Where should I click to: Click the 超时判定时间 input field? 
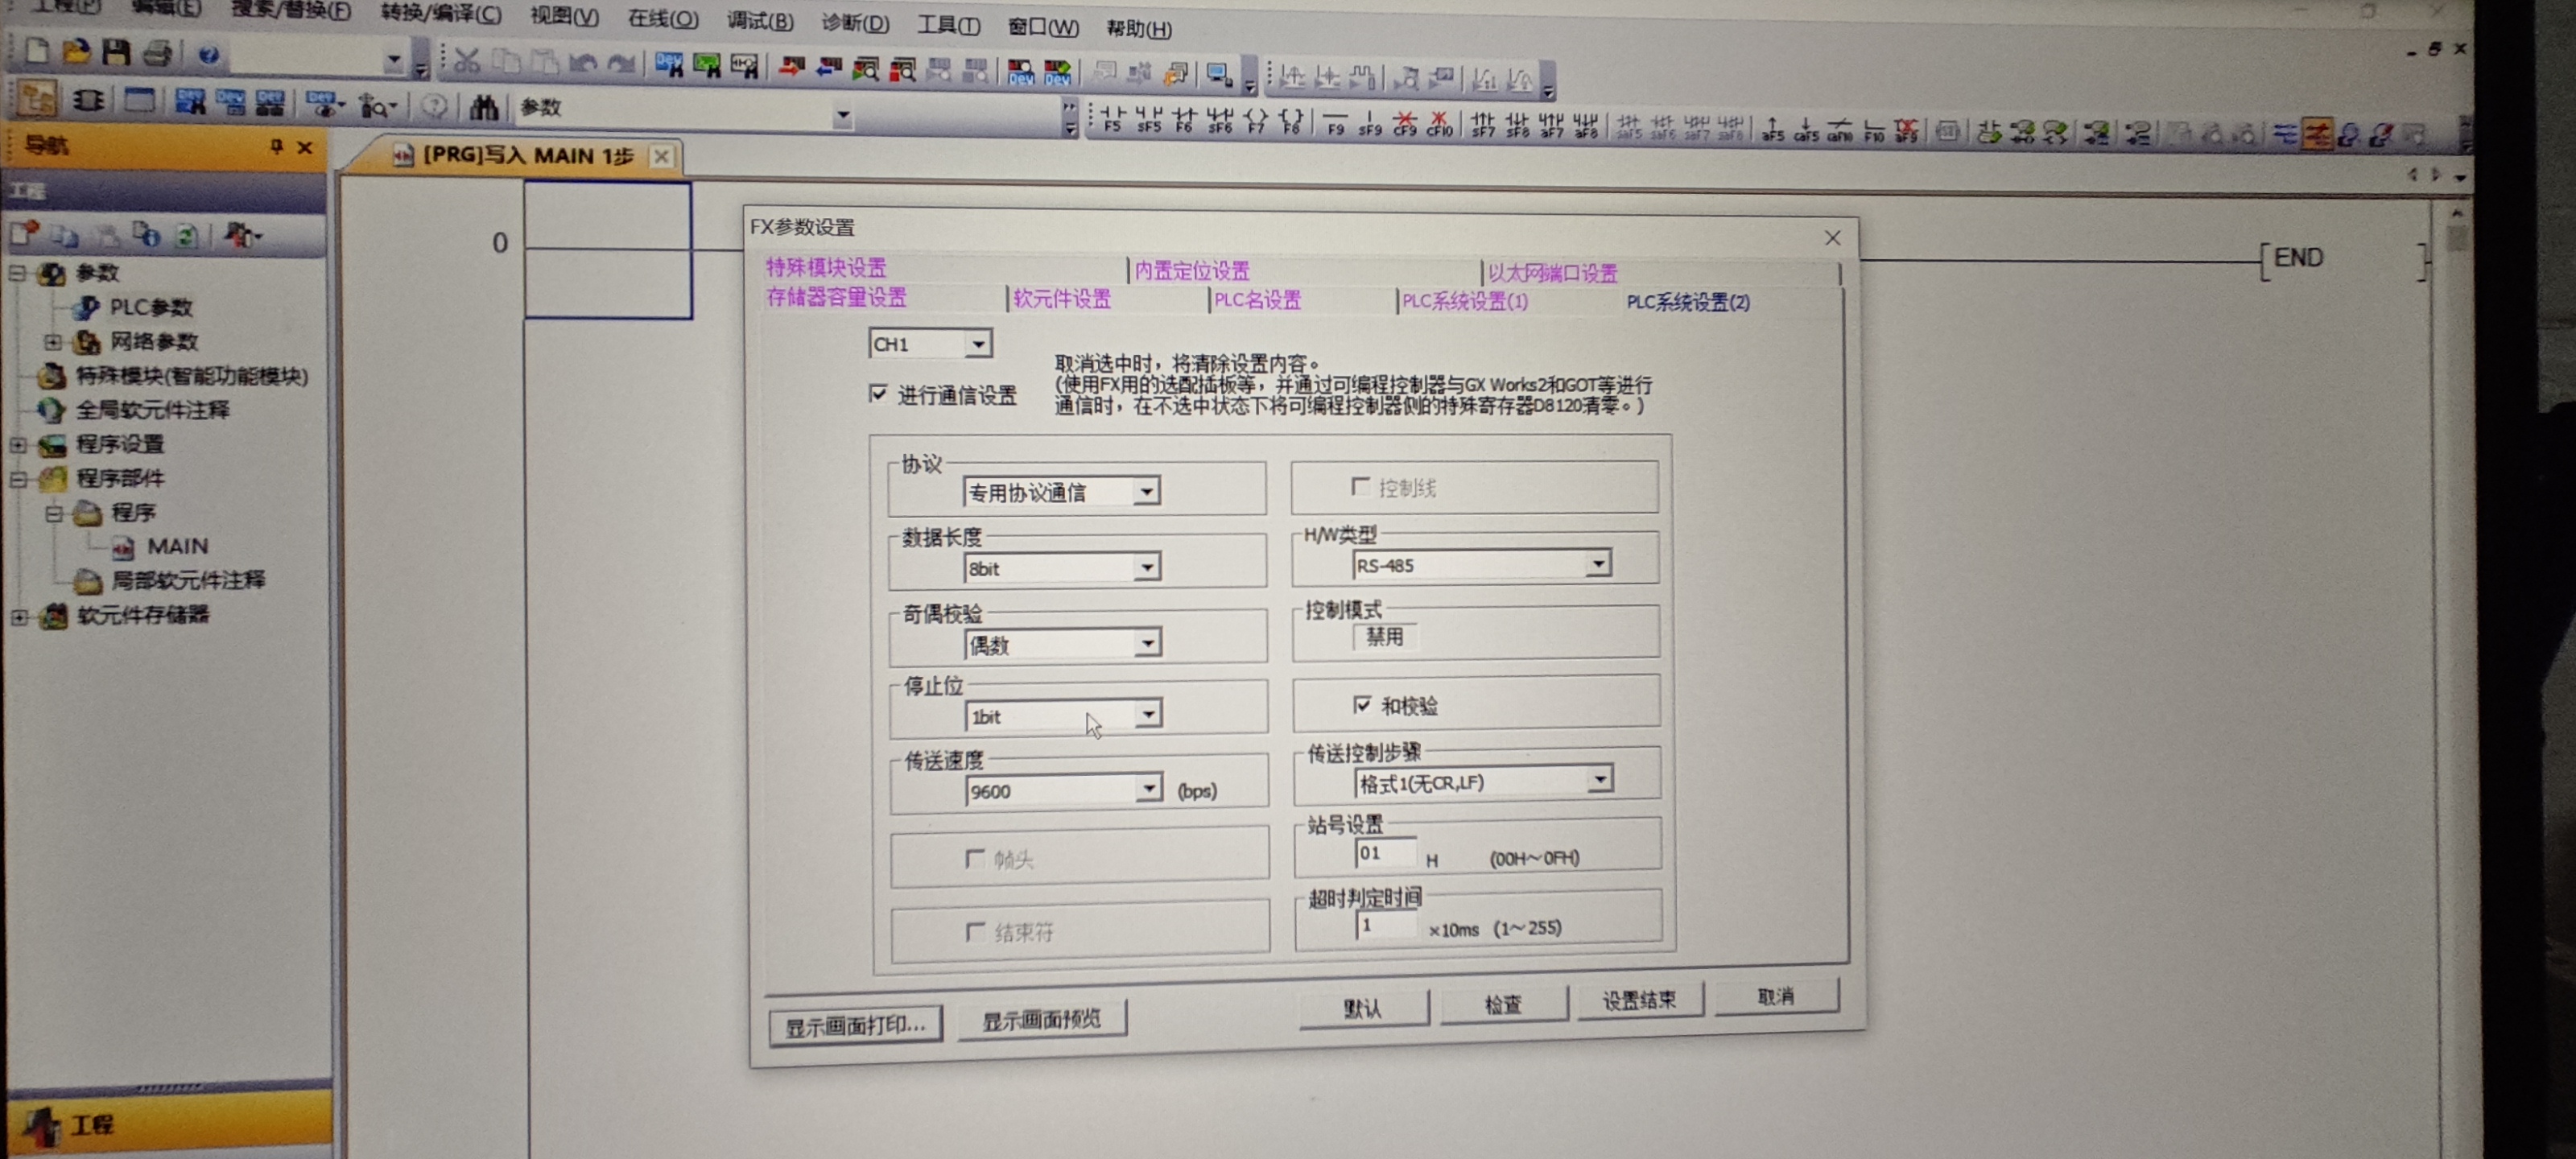click(x=1386, y=924)
